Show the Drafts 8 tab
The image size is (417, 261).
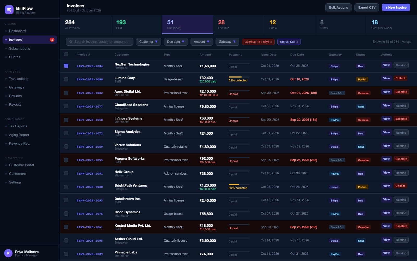(340, 25)
